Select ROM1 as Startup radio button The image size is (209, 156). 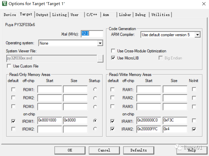coord(95,89)
